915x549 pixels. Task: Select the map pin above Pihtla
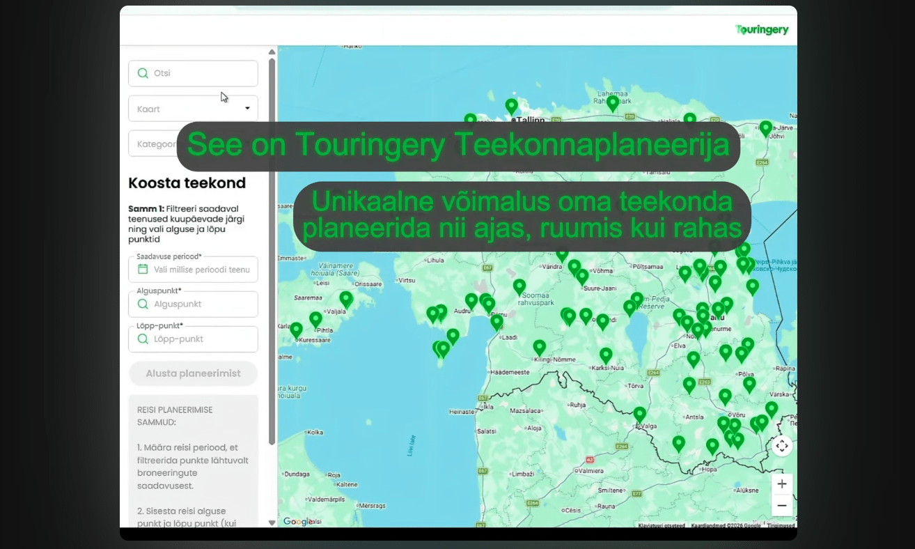coord(316,319)
